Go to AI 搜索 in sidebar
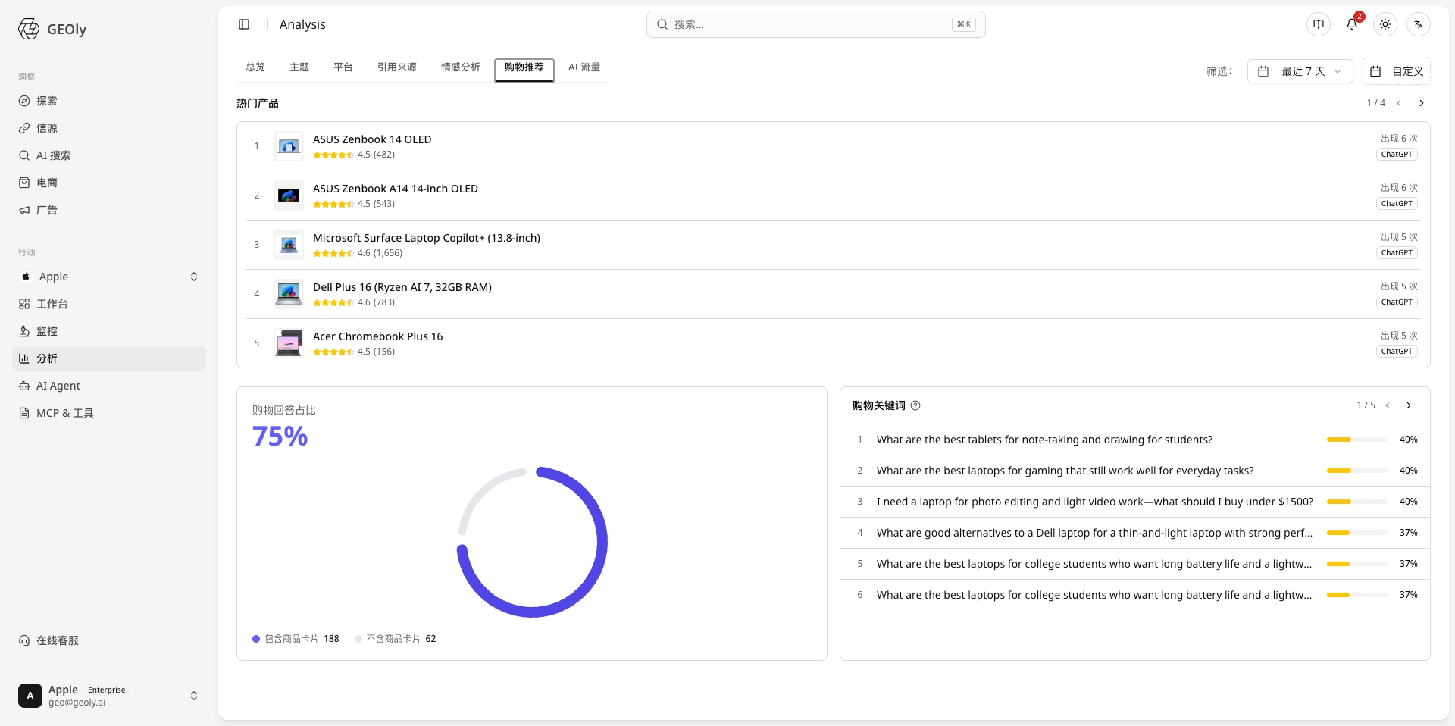 click(109, 155)
